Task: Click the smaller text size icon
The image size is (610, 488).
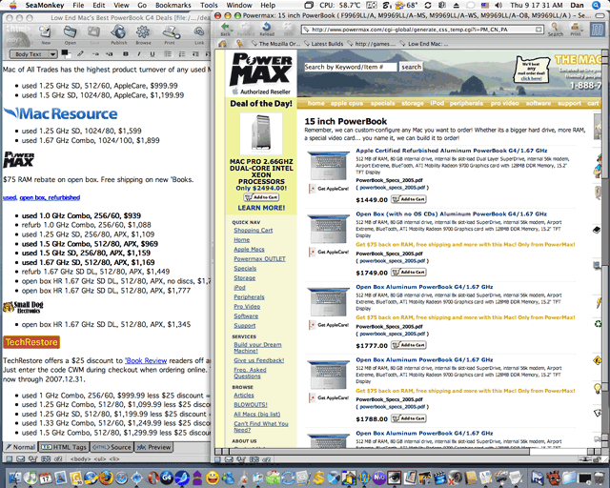Action: click(x=95, y=54)
